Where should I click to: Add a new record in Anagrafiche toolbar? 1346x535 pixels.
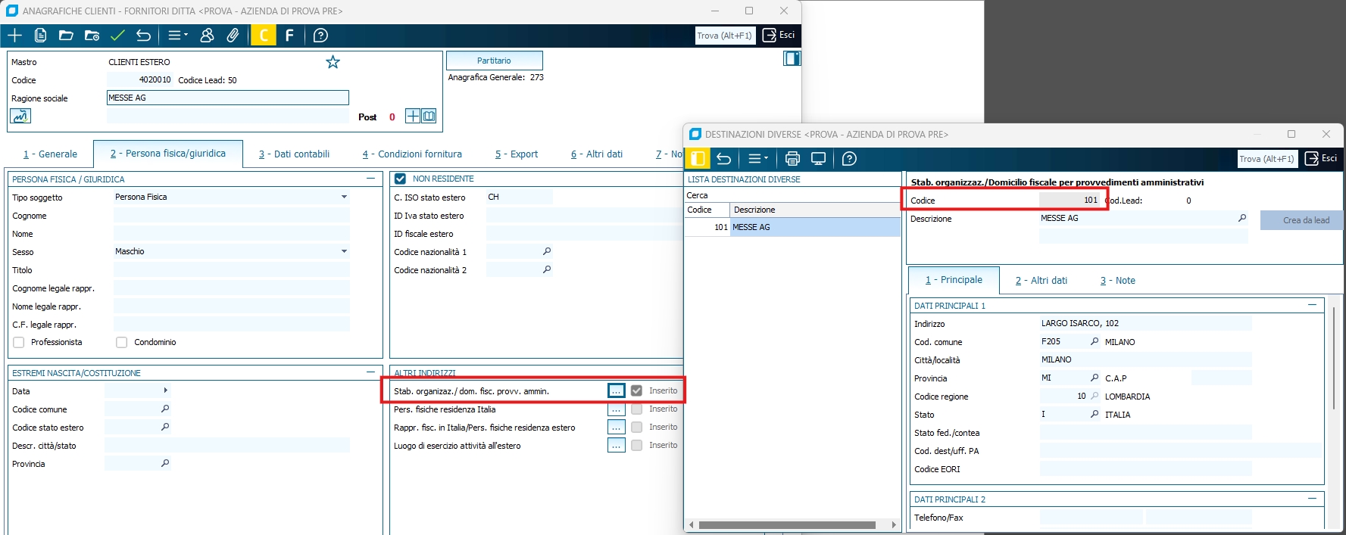click(15, 36)
